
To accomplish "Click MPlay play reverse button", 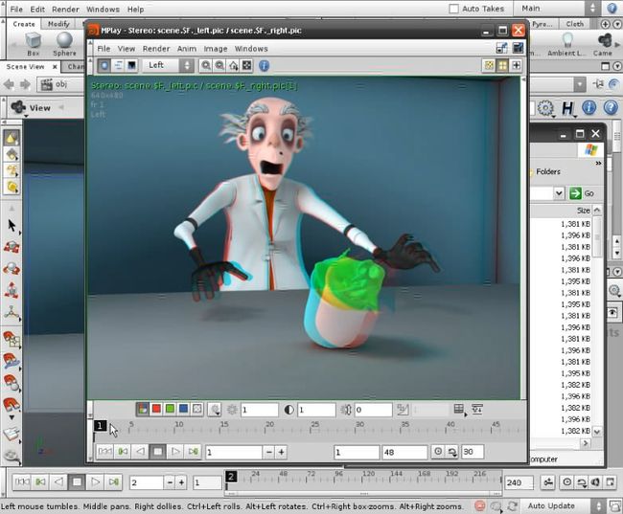I will click(x=140, y=452).
